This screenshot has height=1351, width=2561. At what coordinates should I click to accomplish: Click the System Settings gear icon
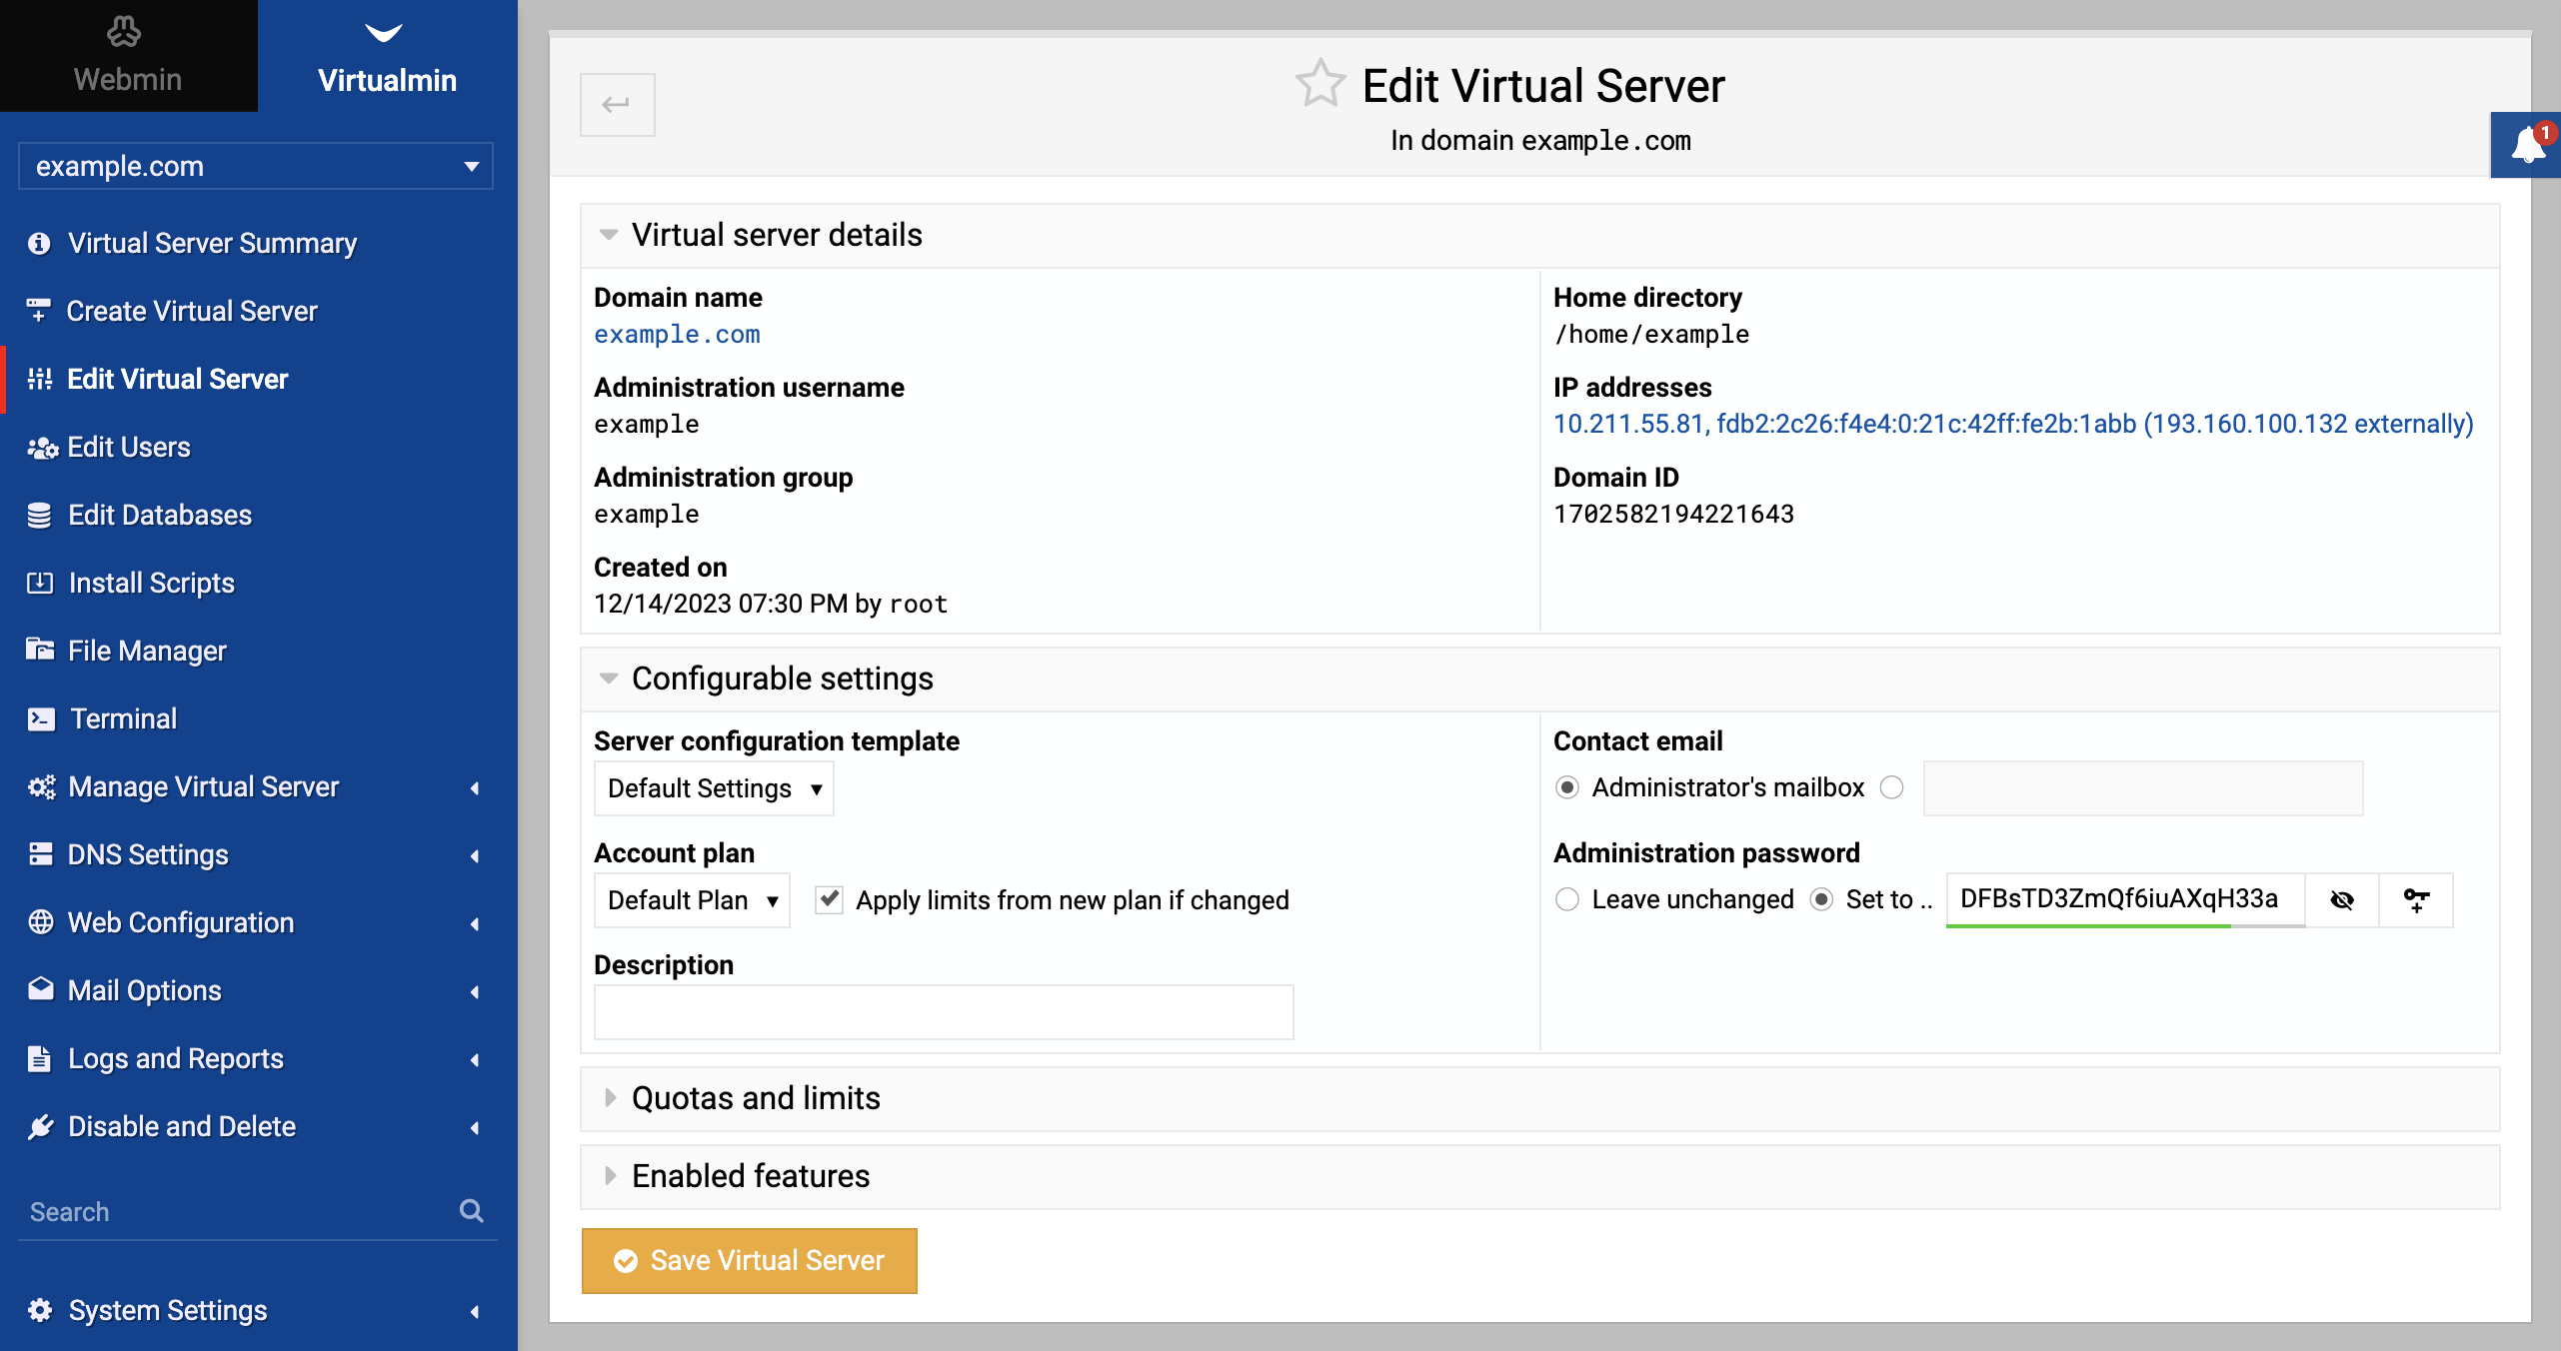pos(40,1310)
